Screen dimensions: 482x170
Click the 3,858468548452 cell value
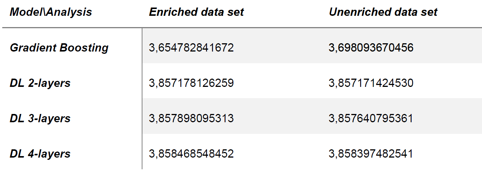click(x=191, y=154)
